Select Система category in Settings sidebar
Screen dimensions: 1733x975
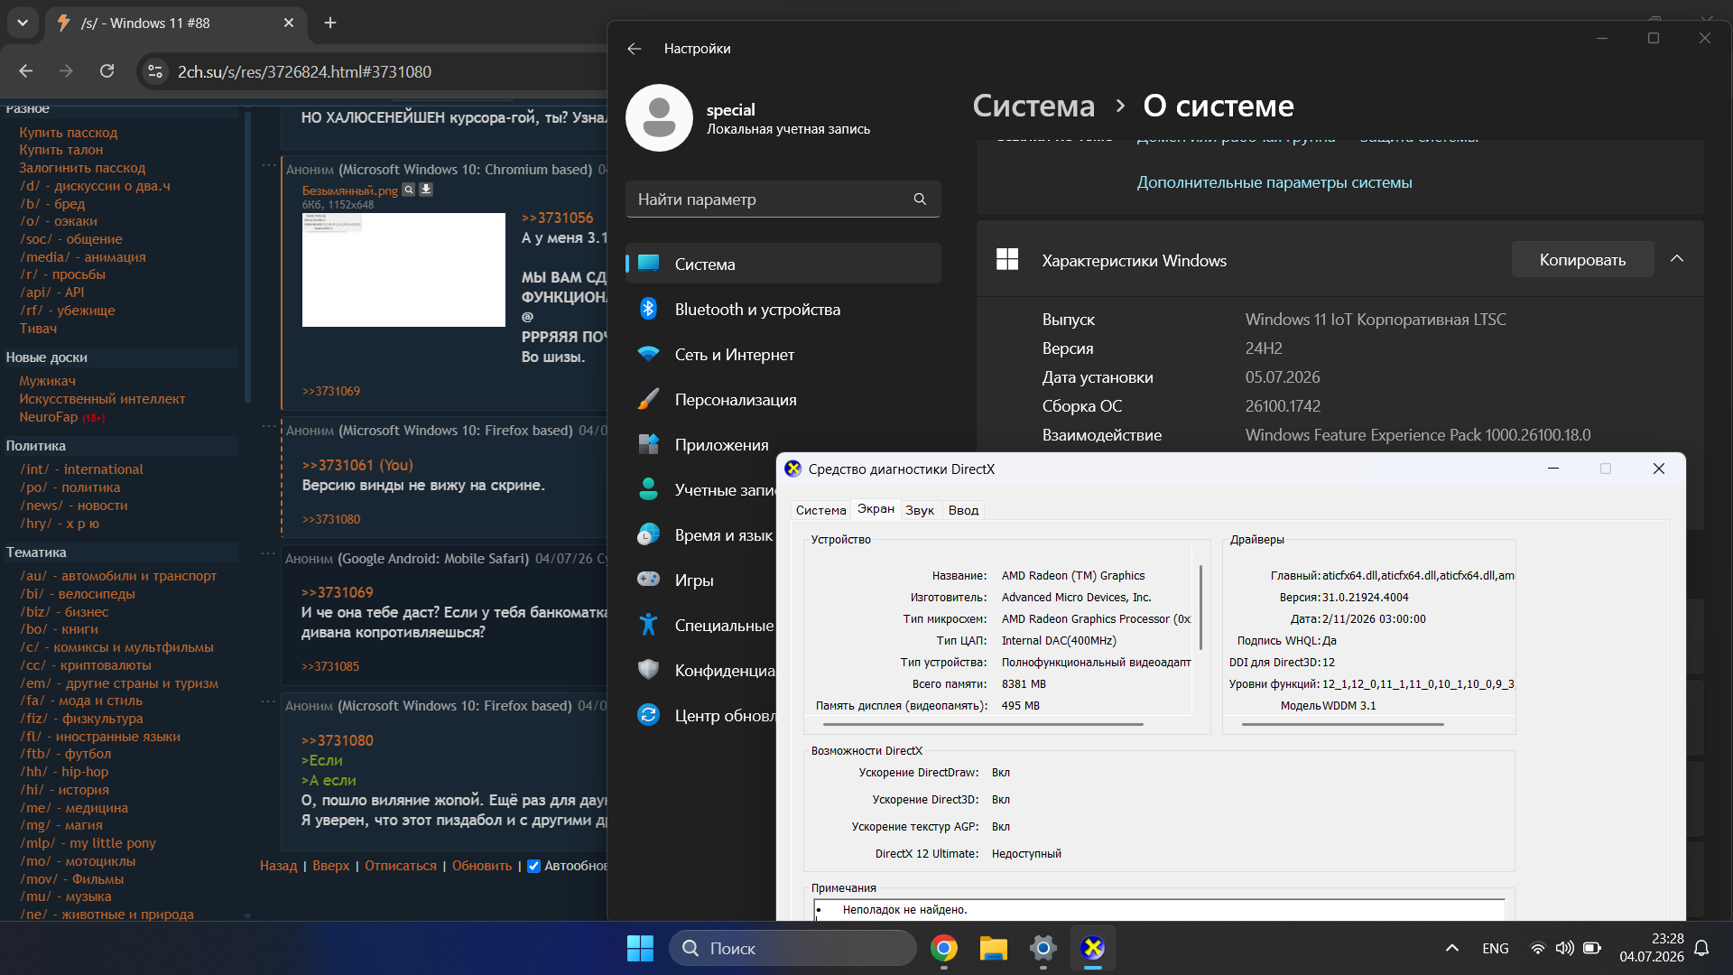[783, 264]
